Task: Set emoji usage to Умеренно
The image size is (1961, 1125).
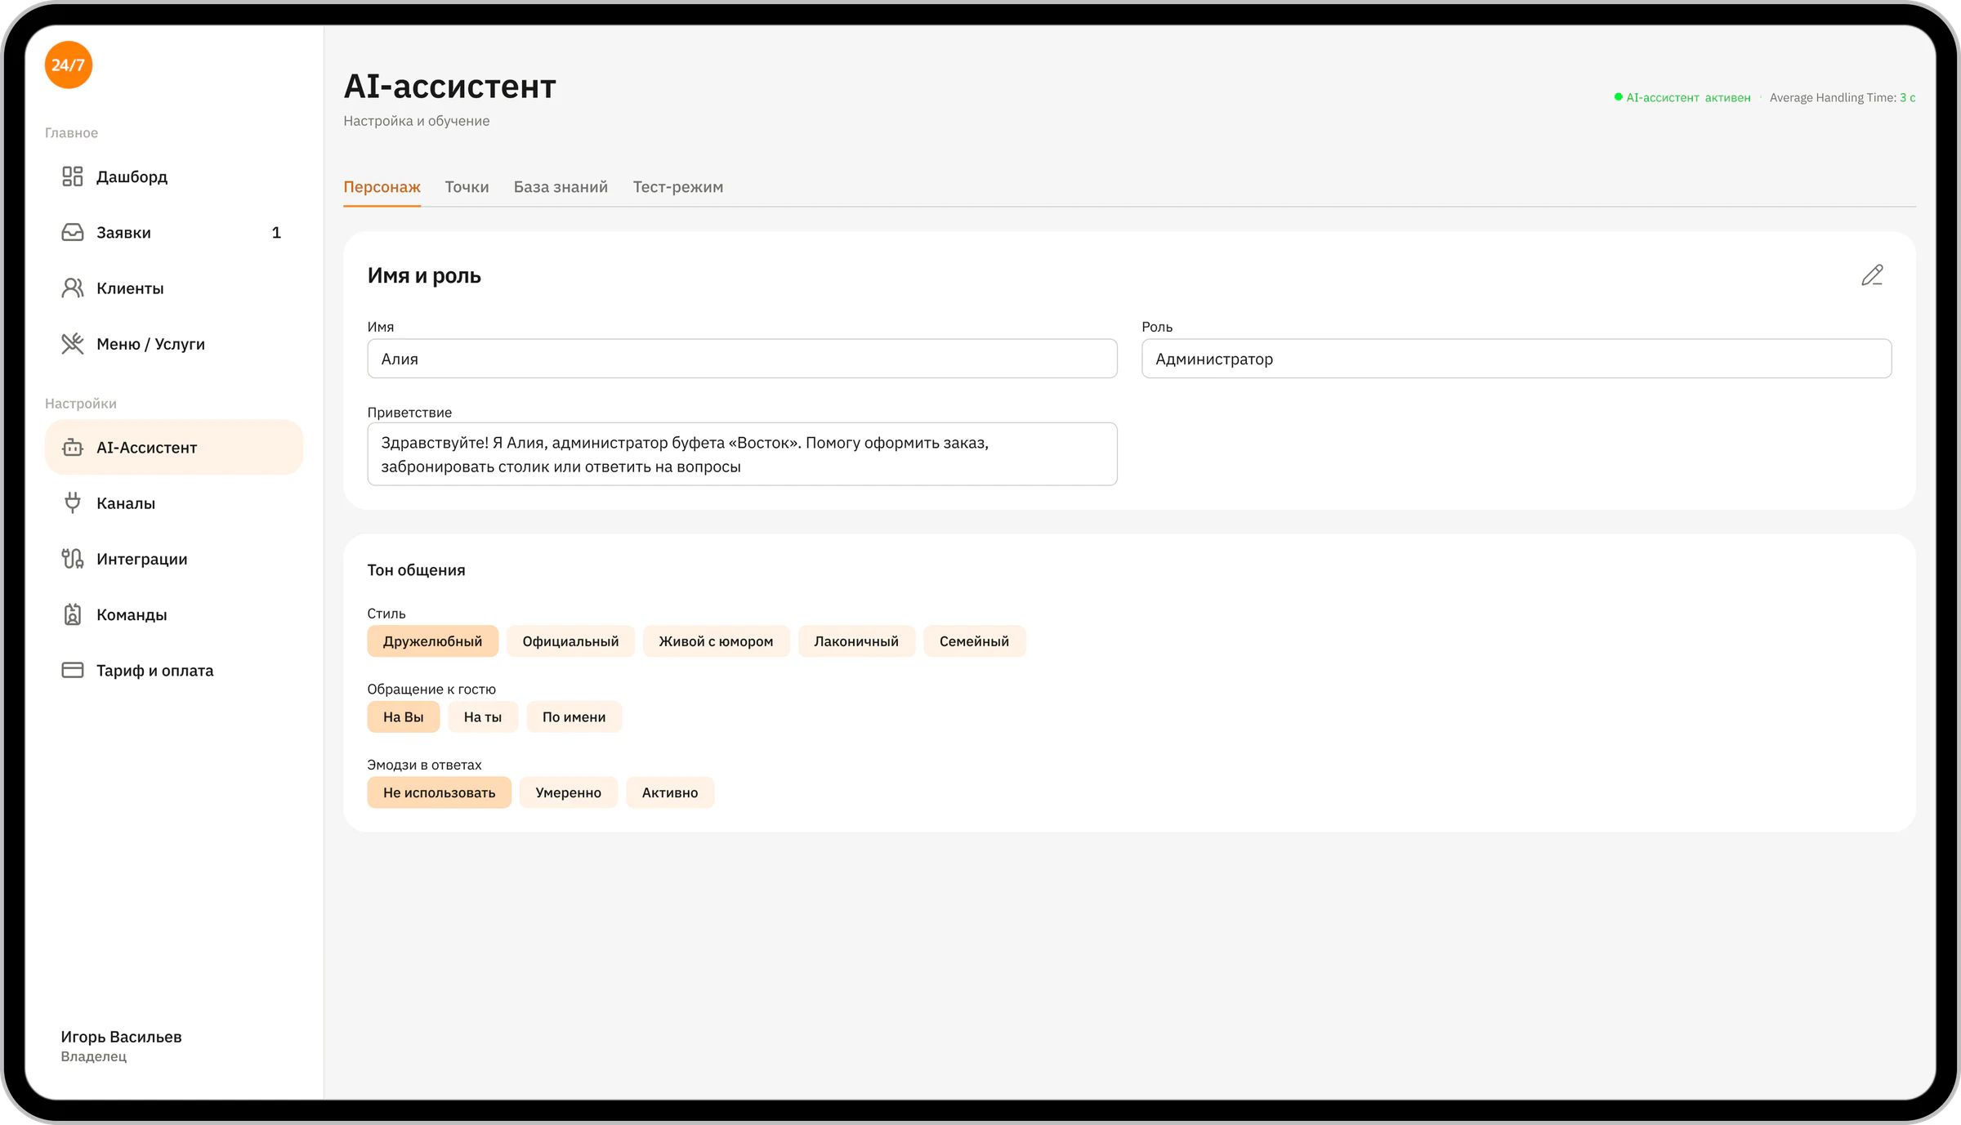Action: pyautogui.click(x=569, y=792)
